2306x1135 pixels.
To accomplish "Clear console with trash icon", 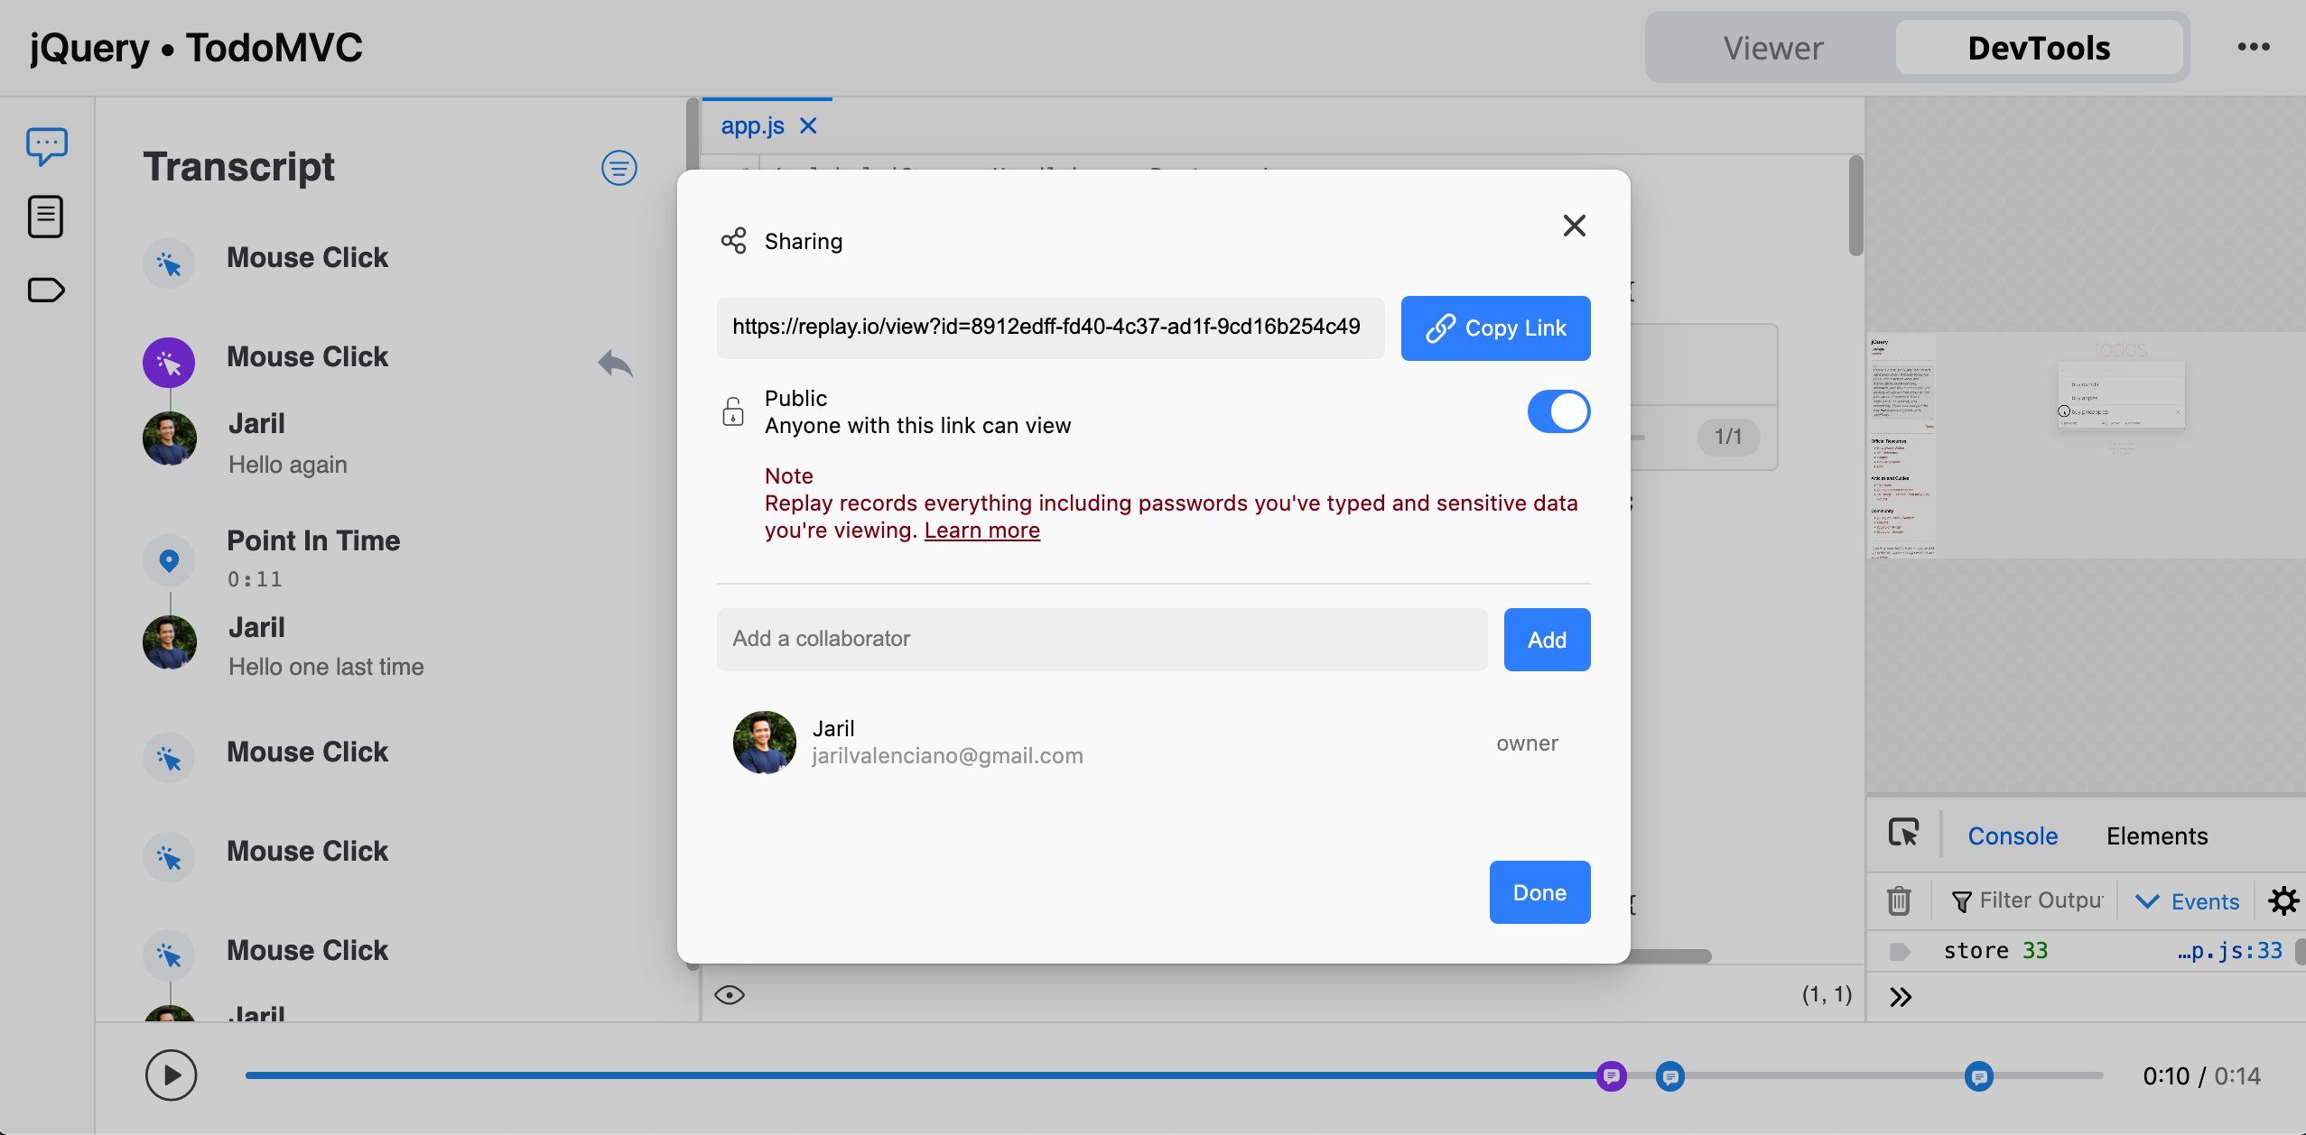I will coord(1899,900).
